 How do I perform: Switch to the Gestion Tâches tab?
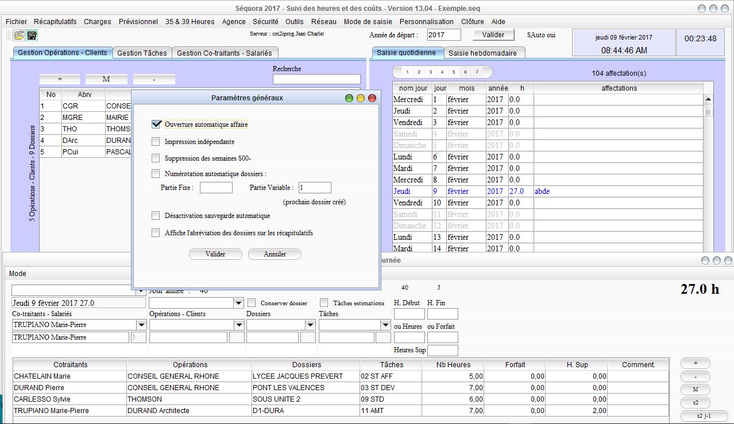click(142, 52)
